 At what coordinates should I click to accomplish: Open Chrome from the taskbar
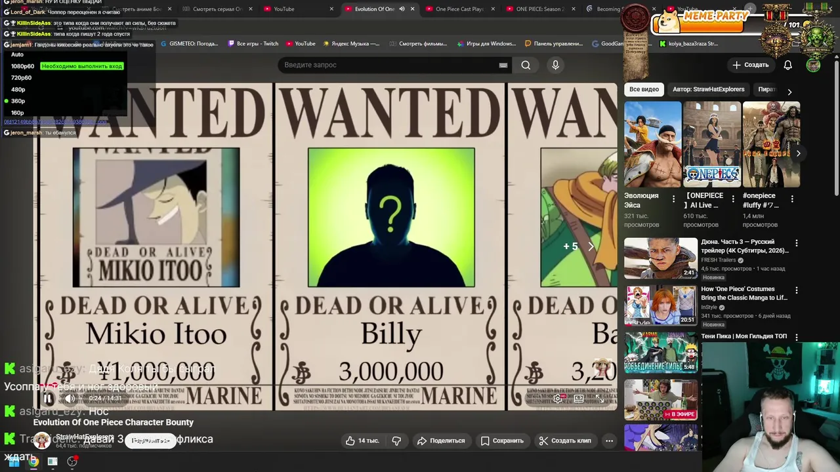(x=33, y=462)
